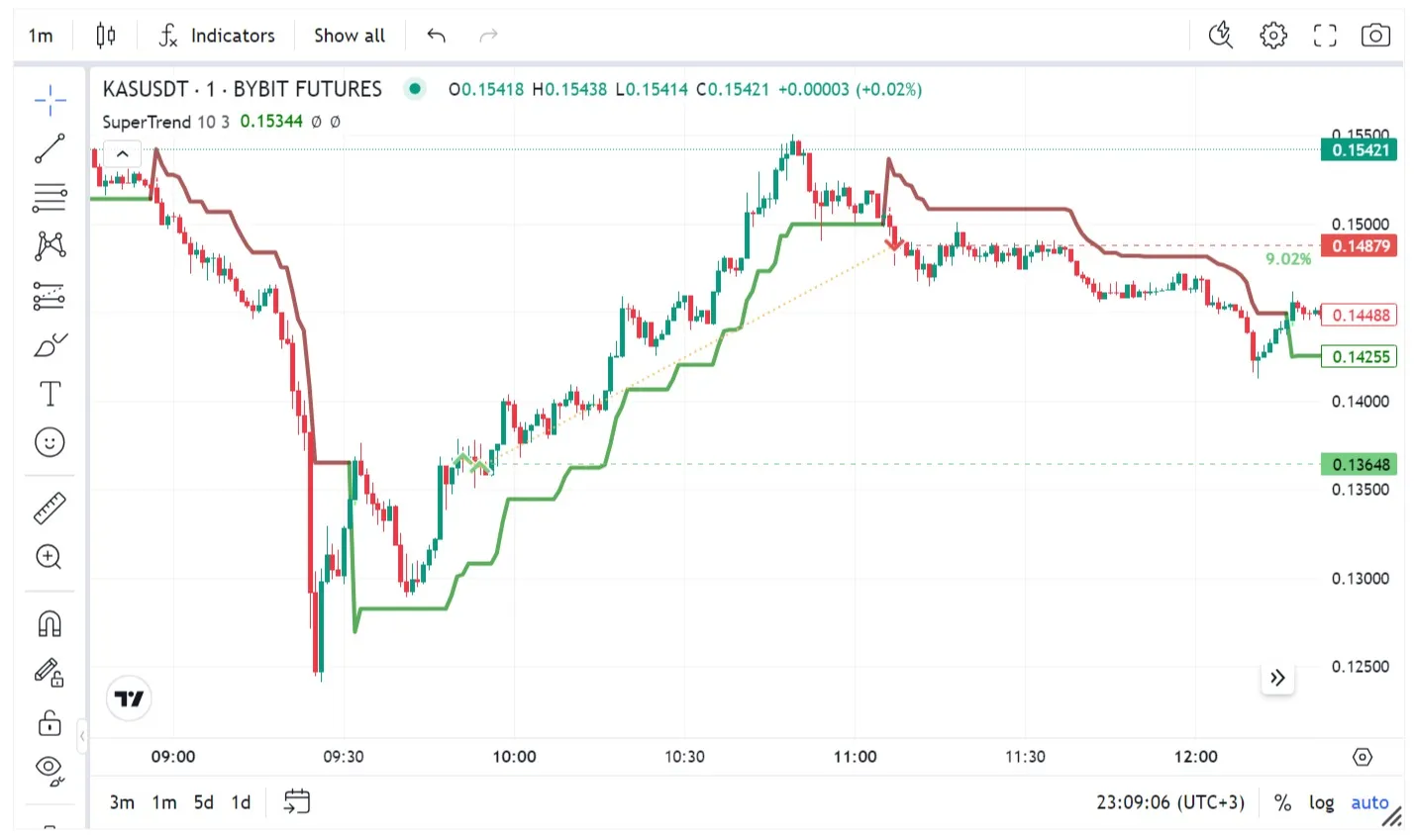The image size is (1415, 838).
Task: Select the trend line drawing tool
Action: tap(50, 148)
